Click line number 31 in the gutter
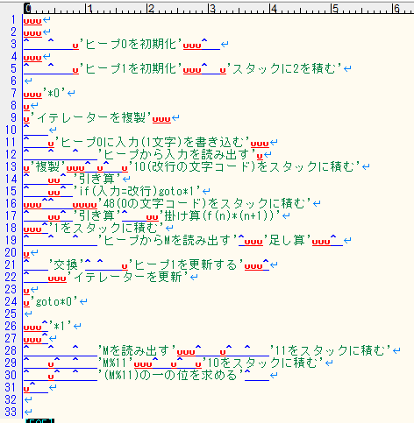Image resolution: width=414 pixels, height=423 pixels. [x=11, y=388]
